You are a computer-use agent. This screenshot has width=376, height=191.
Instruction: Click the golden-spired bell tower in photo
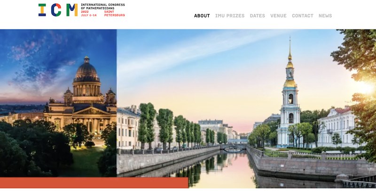290,96
